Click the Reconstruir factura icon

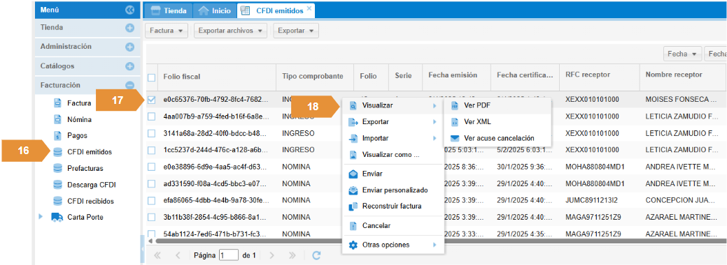click(353, 206)
